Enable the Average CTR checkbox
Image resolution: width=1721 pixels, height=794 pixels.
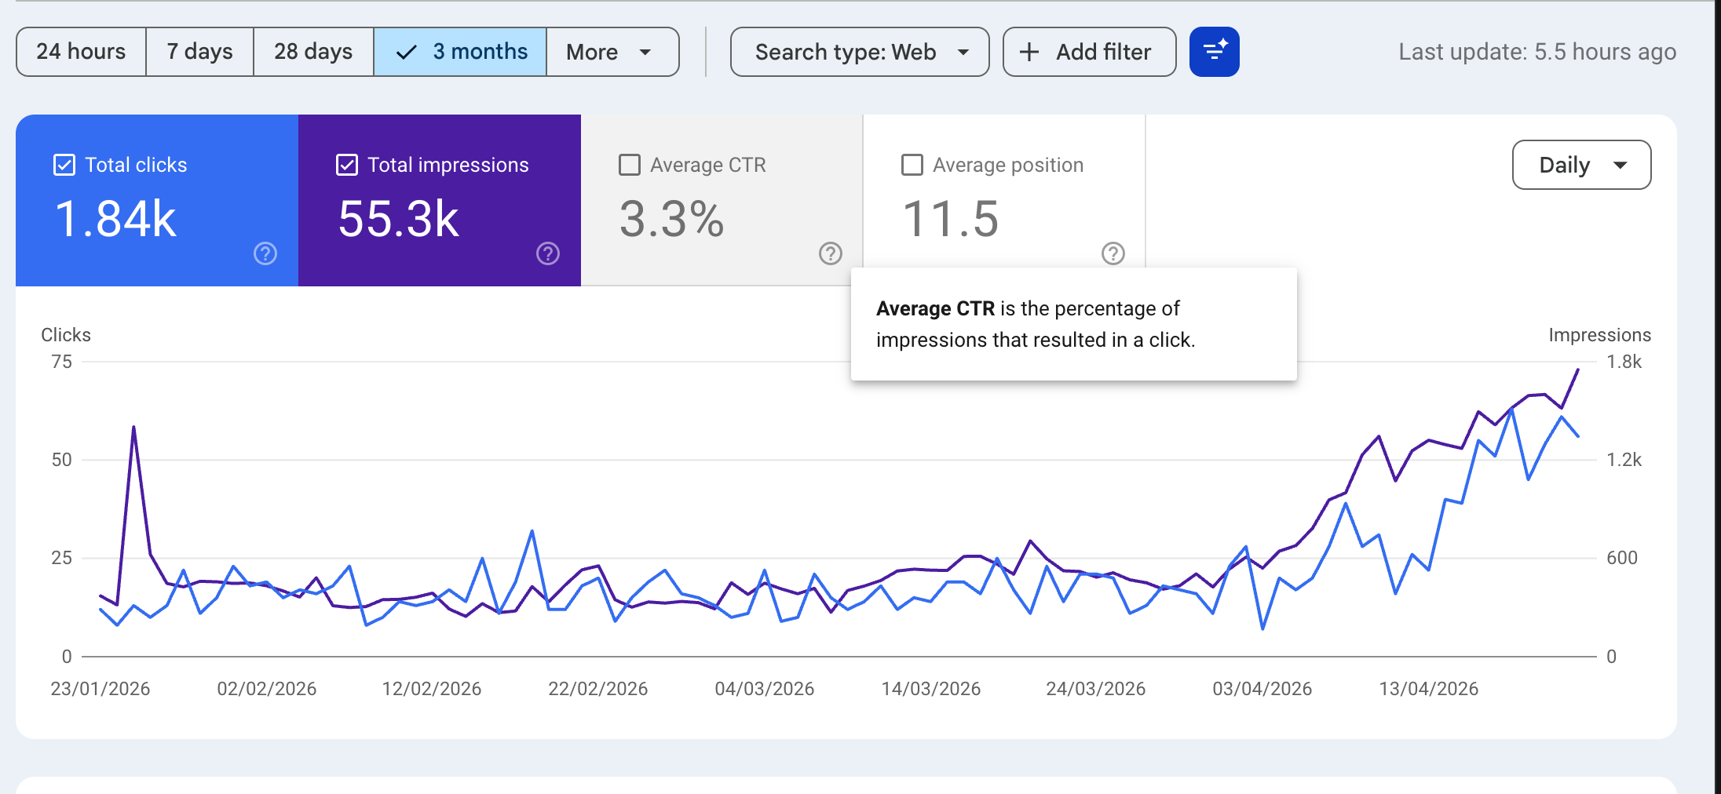pos(630,165)
